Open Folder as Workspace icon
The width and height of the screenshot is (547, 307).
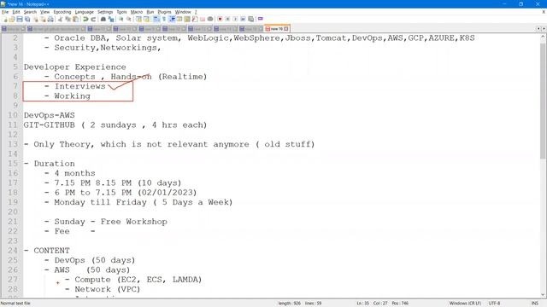[203, 19]
